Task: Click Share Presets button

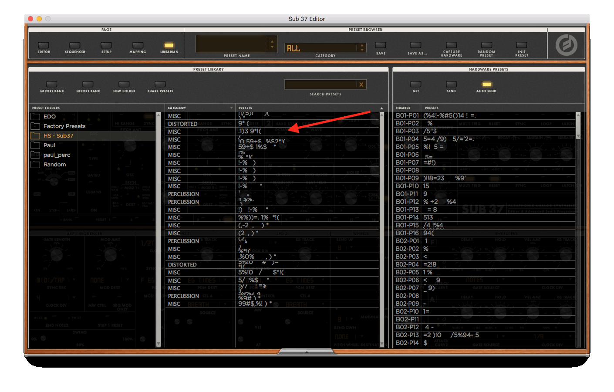Action: (x=160, y=84)
